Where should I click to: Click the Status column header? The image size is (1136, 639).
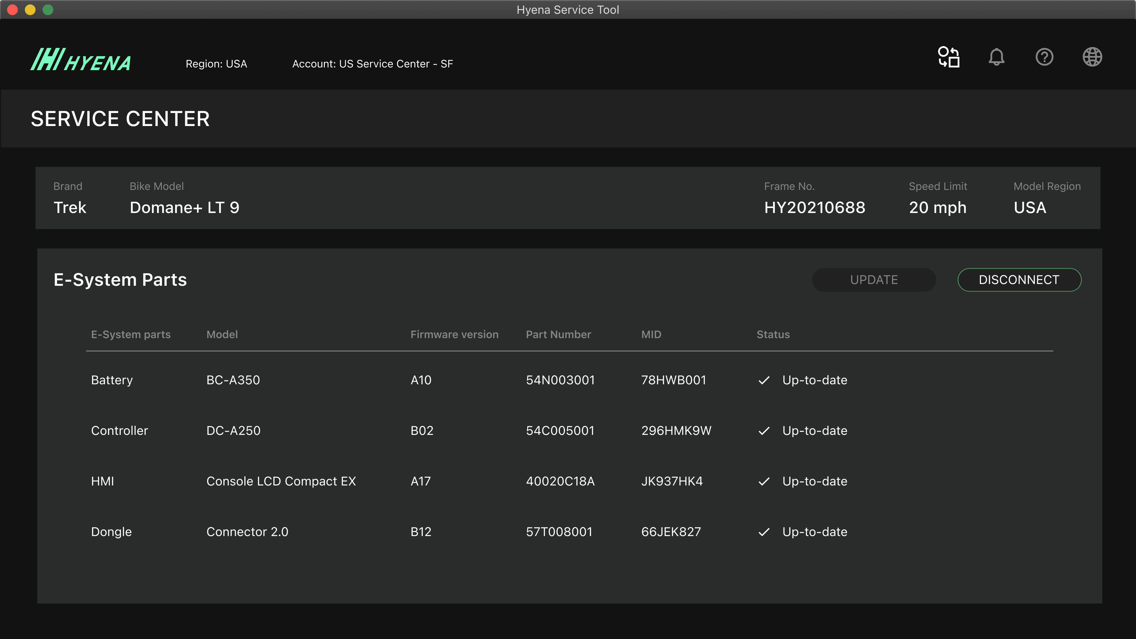point(773,335)
